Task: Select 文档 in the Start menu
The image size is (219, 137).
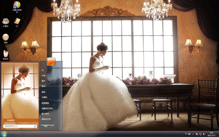Action: [43, 75]
